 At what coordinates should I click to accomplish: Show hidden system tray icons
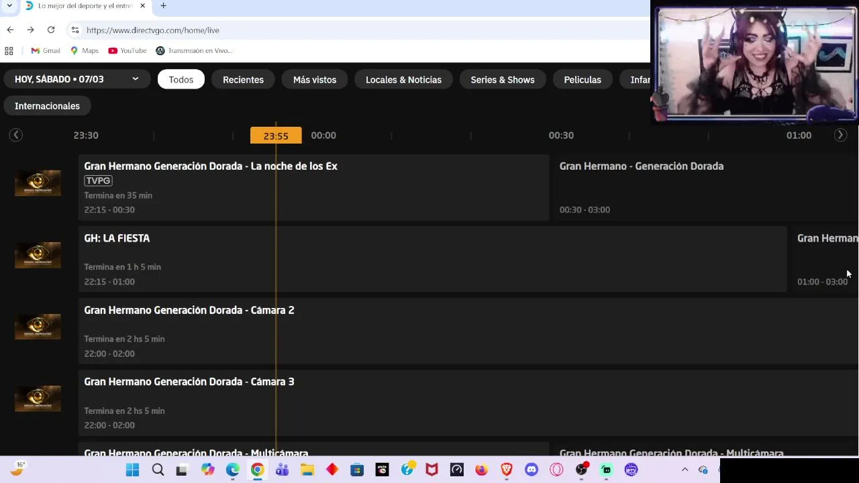(685, 470)
